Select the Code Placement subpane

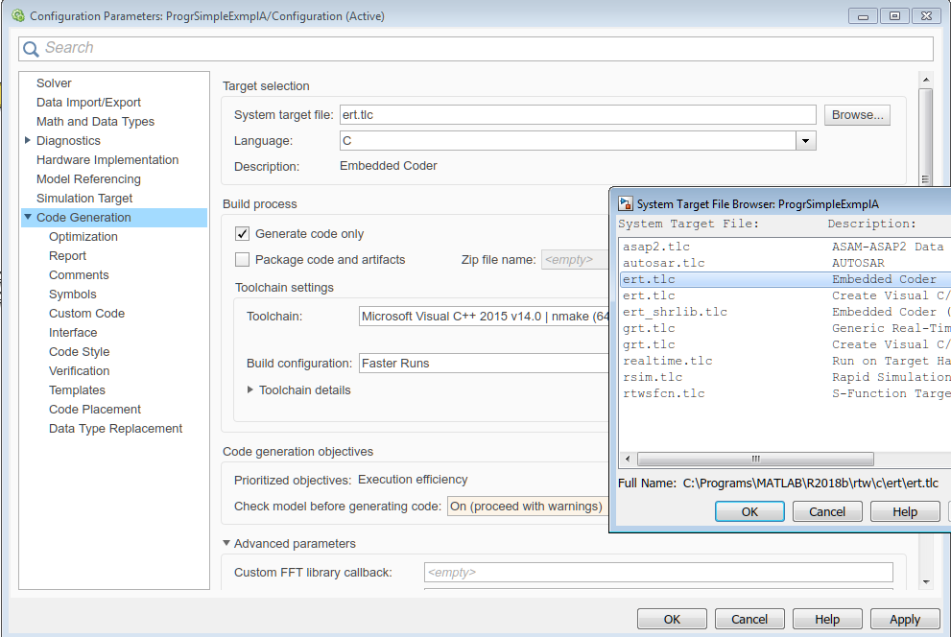(95, 410)
